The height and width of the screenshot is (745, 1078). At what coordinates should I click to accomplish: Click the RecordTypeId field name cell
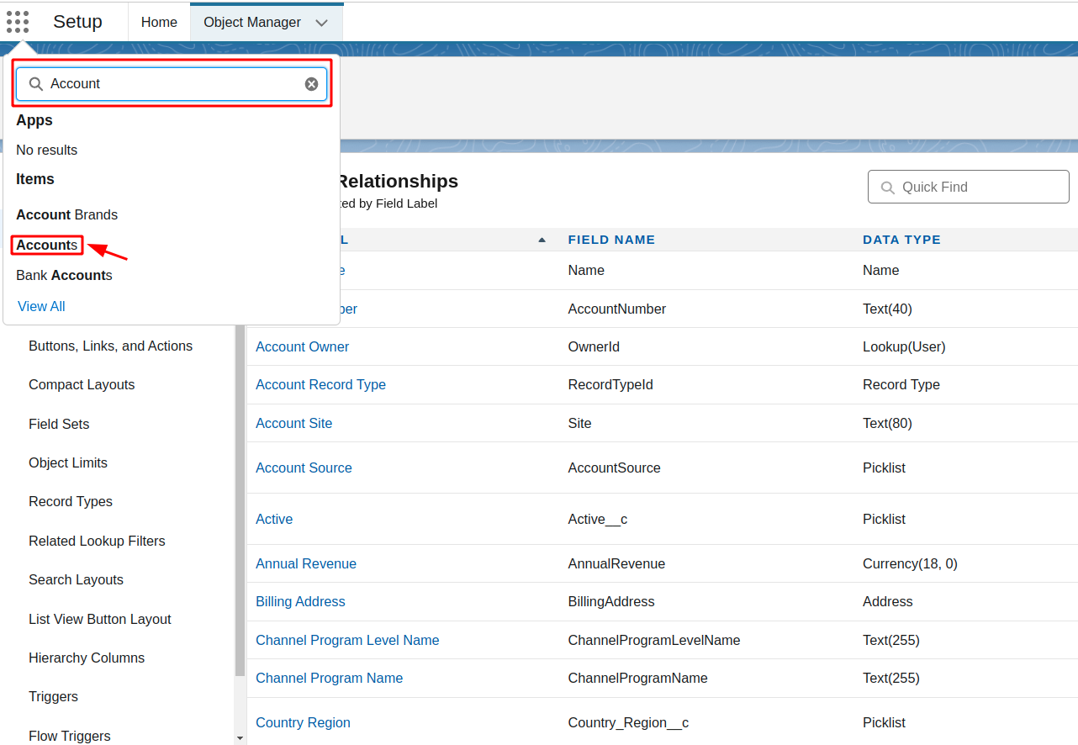[610, 384]
